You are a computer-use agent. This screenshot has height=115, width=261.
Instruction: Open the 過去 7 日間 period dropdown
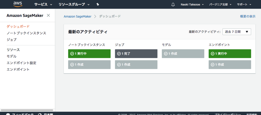[237, 32]
